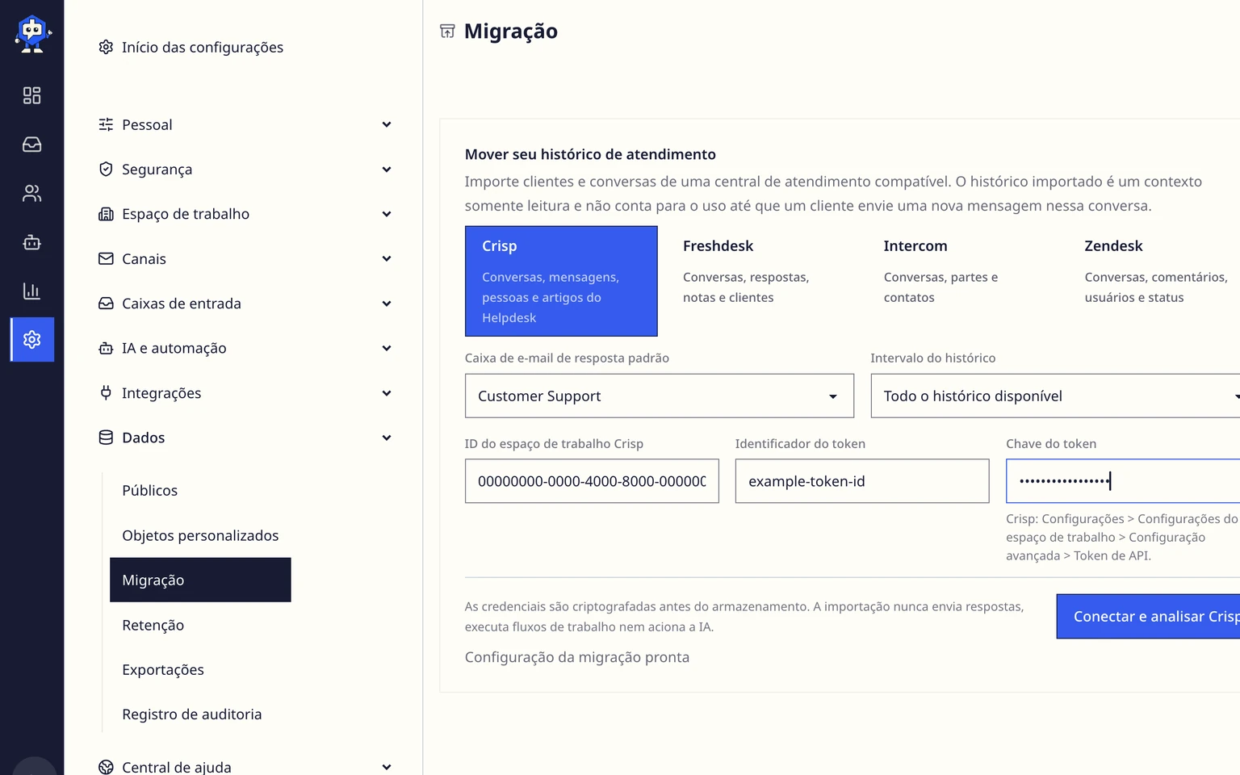Click the database icon next to Dados
Viewport: 1240px width, 775px height.
[x=106, y=438]
